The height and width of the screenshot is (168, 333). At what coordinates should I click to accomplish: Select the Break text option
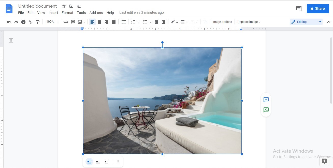pos(107,162)
